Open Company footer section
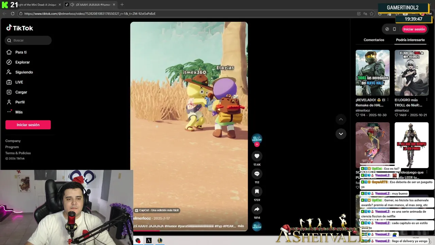 13,141
